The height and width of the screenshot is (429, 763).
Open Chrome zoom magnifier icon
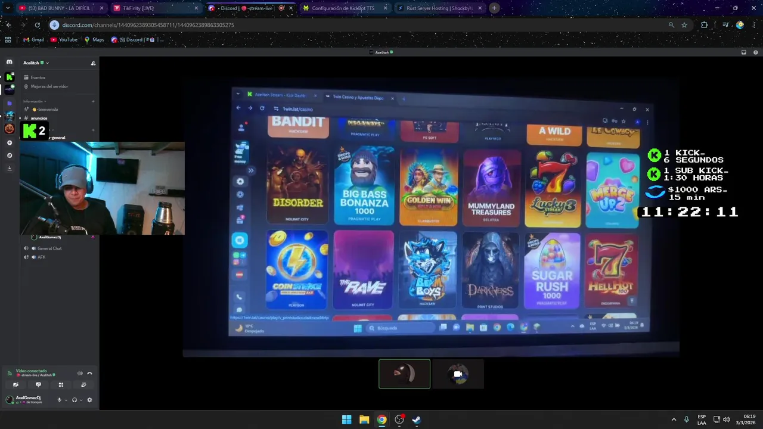(671, 25)
